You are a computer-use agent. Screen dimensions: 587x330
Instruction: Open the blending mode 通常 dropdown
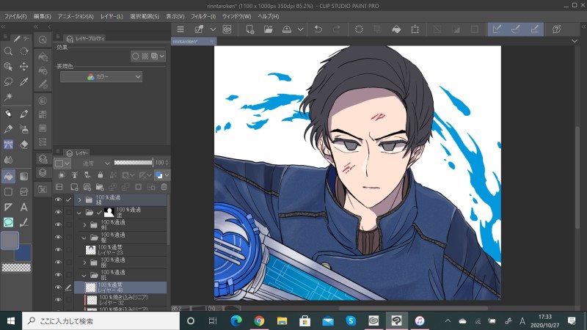click(93, 162)
